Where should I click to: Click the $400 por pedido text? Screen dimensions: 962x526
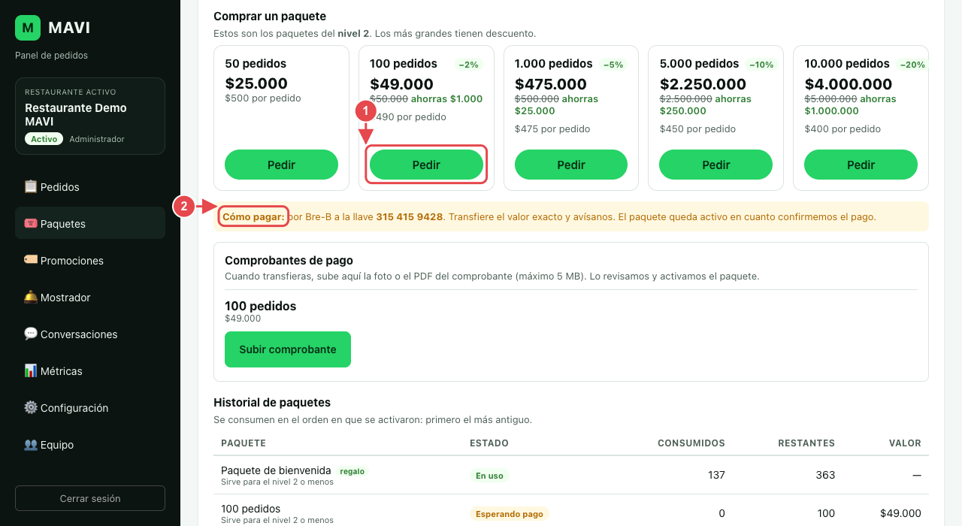843,129
